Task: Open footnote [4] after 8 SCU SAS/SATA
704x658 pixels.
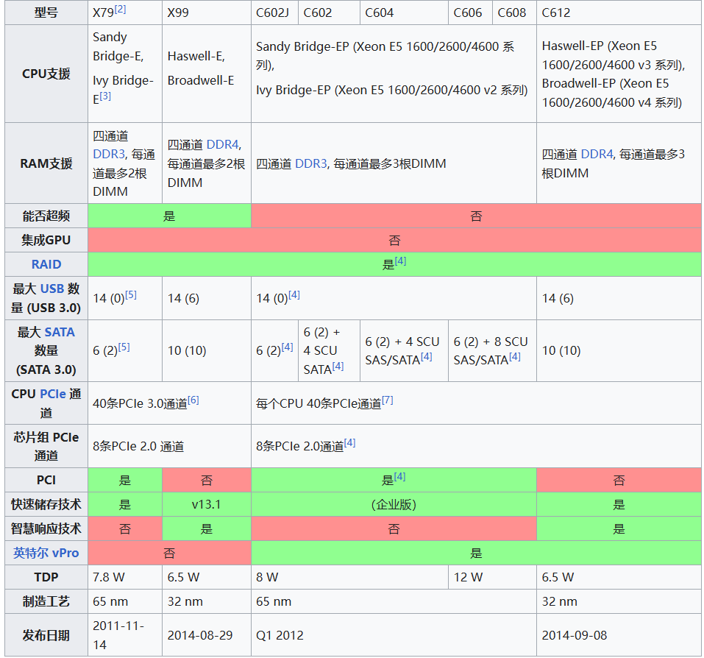Action: [x=514, y=356]
